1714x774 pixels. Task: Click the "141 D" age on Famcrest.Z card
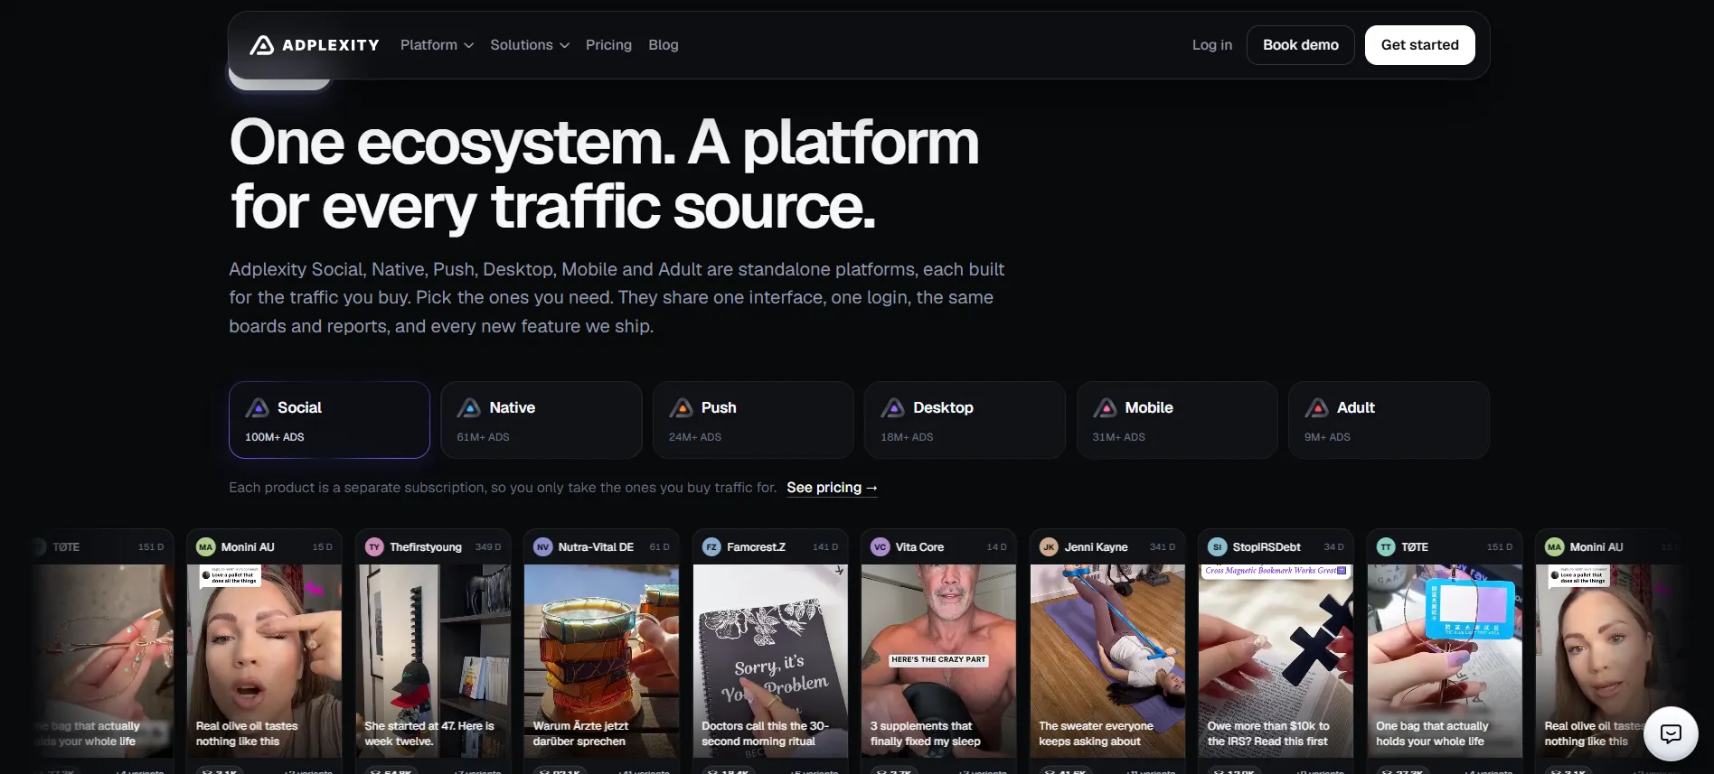pyautogui.click(x=825, y=547)
